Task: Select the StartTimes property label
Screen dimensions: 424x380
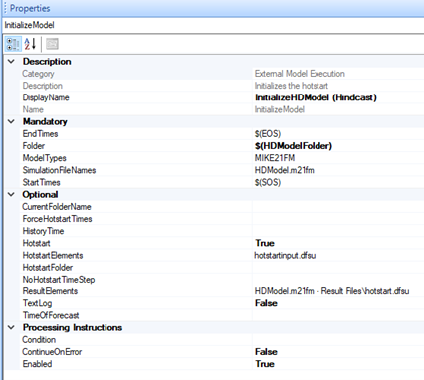Action: [x=41, y=182]
